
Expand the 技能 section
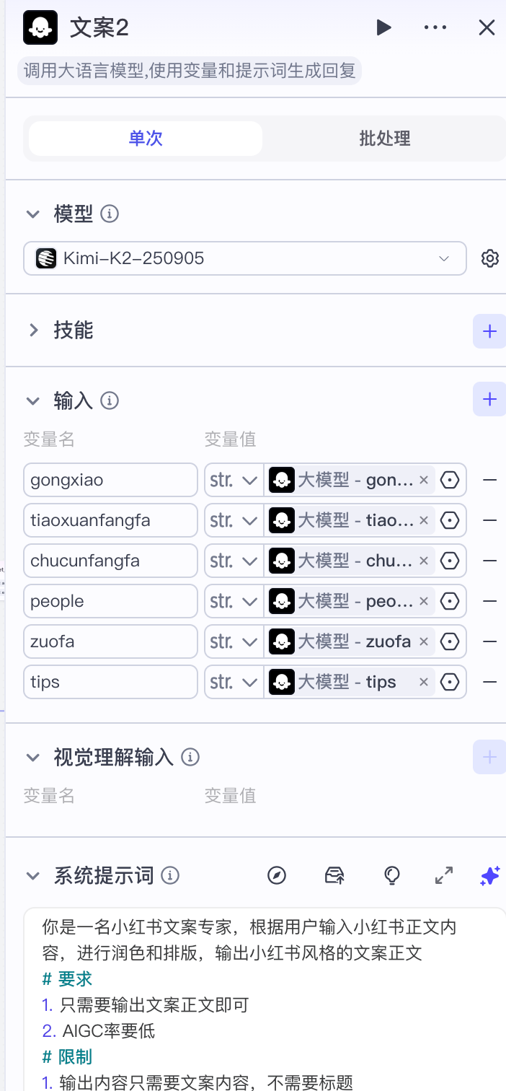click(32, 330)
